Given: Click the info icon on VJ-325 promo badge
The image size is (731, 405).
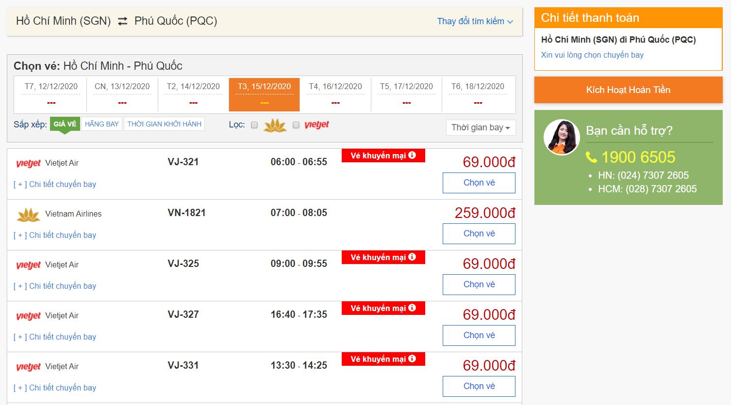Looking at the screenshot, I should 412,257.
